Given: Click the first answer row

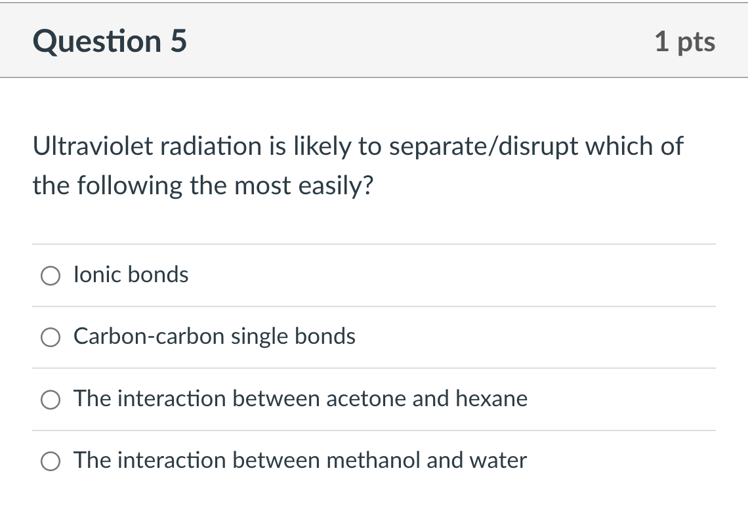Looking at the screenshot, I should point(373,275).
